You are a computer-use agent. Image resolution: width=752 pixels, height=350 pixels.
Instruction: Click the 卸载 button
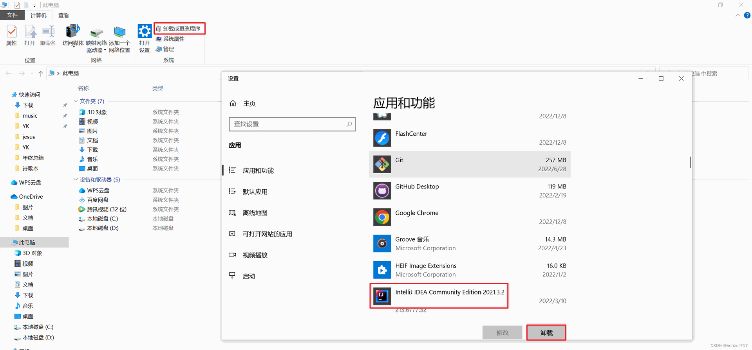tap(546, 333)
